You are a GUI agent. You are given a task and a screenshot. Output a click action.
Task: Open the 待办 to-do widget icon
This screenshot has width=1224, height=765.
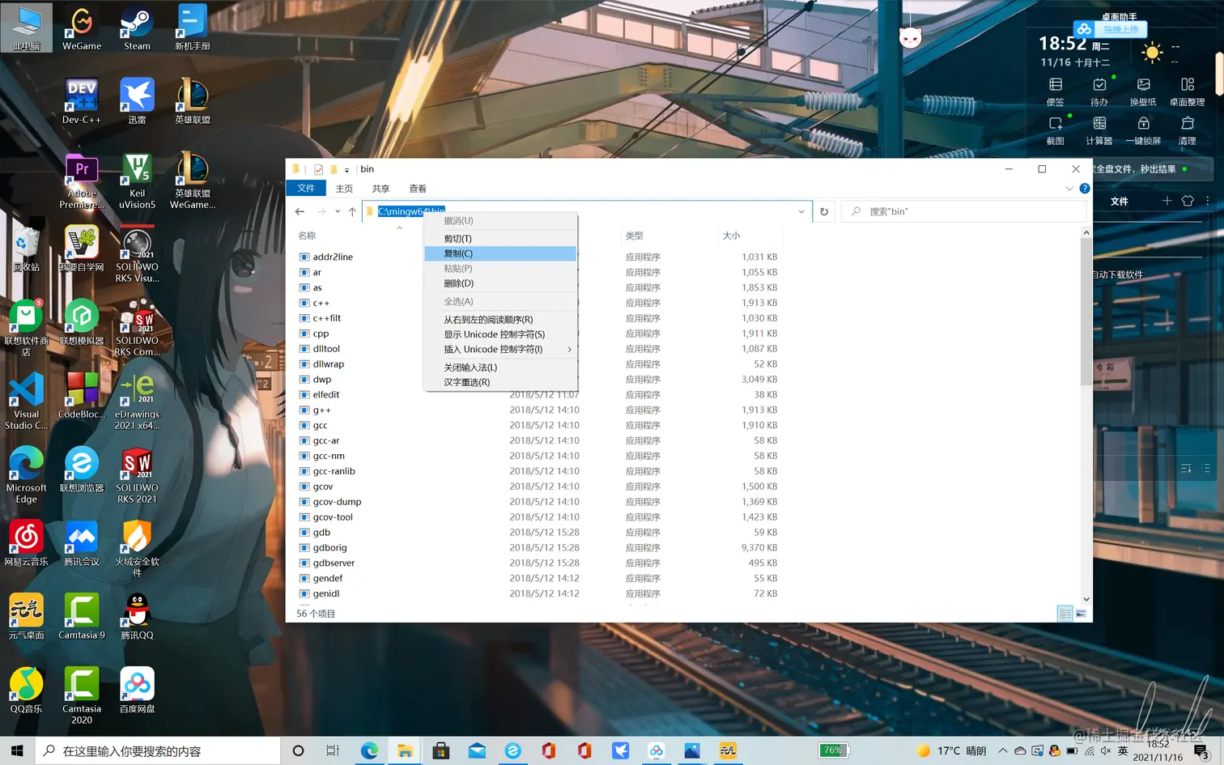pyautogui.click(x=1099, y=91)
